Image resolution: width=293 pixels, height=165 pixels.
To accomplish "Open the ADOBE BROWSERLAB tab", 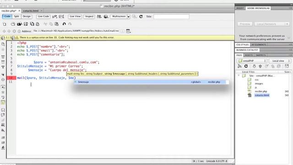I will click(258, 8).
